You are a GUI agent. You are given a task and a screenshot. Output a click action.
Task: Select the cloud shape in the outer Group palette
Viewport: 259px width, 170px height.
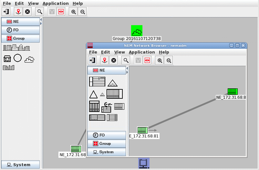(30, 59)
